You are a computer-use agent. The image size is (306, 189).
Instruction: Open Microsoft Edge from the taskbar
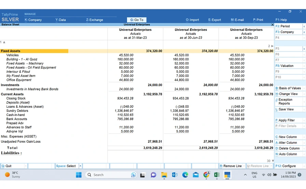point(185,175)
